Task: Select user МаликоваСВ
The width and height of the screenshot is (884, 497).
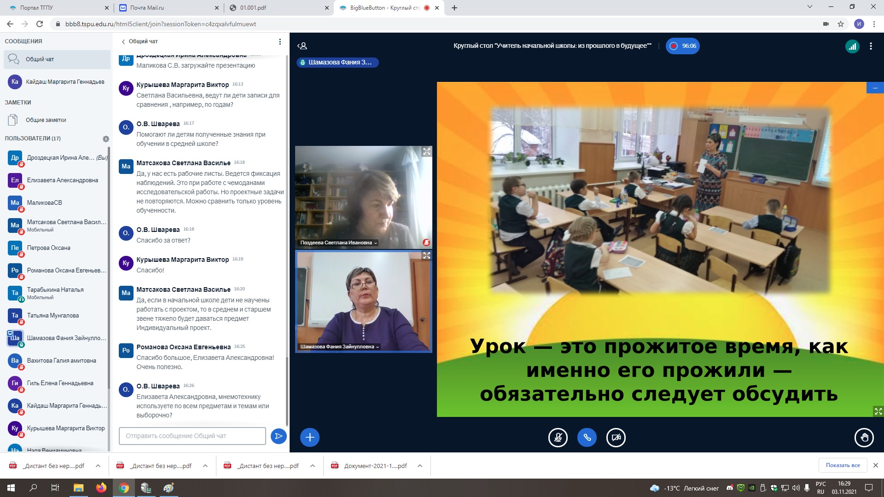Action: coord(57,203)
